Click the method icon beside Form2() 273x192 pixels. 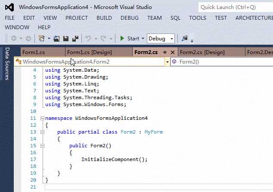(x=174, y=61)
